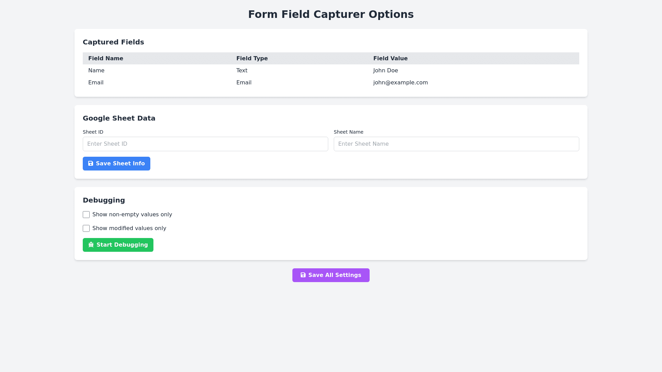This screenshot has height=372, width=662.
Task: Click the floppy disk icon on Save Sheet Info
Action: coord(91,164)
